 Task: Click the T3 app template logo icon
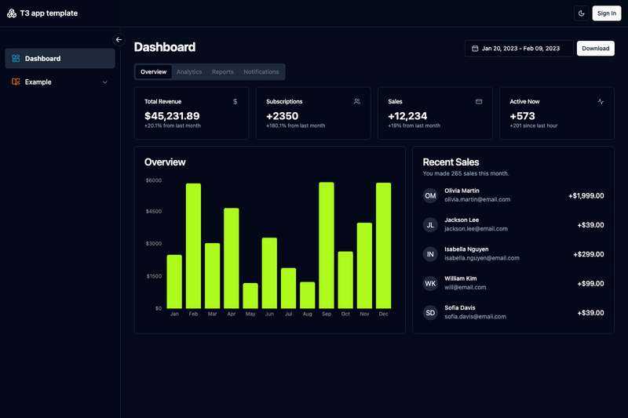(x=12, y=13)
